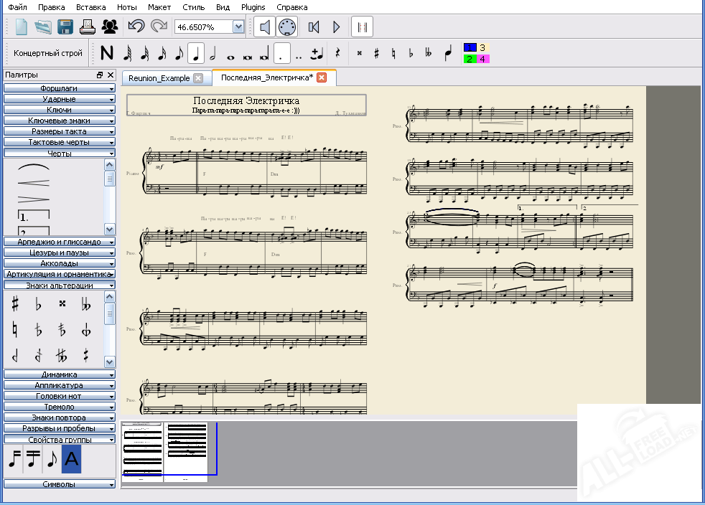Toggle note entry mode N button
This screenshot has height=505, width=705.
(x=107, y=53)
